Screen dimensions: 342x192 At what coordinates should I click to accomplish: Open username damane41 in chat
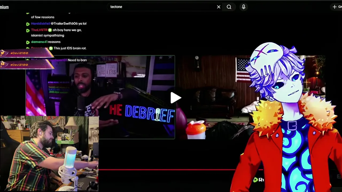[39, 42]
